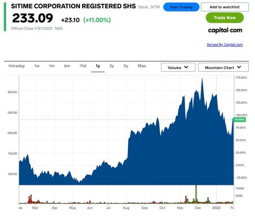
Task: Click the 250.00 price axis label
Action: (12, 113)
